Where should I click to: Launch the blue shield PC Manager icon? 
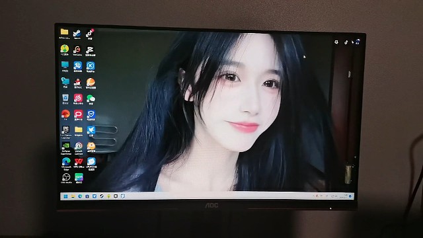91,114
